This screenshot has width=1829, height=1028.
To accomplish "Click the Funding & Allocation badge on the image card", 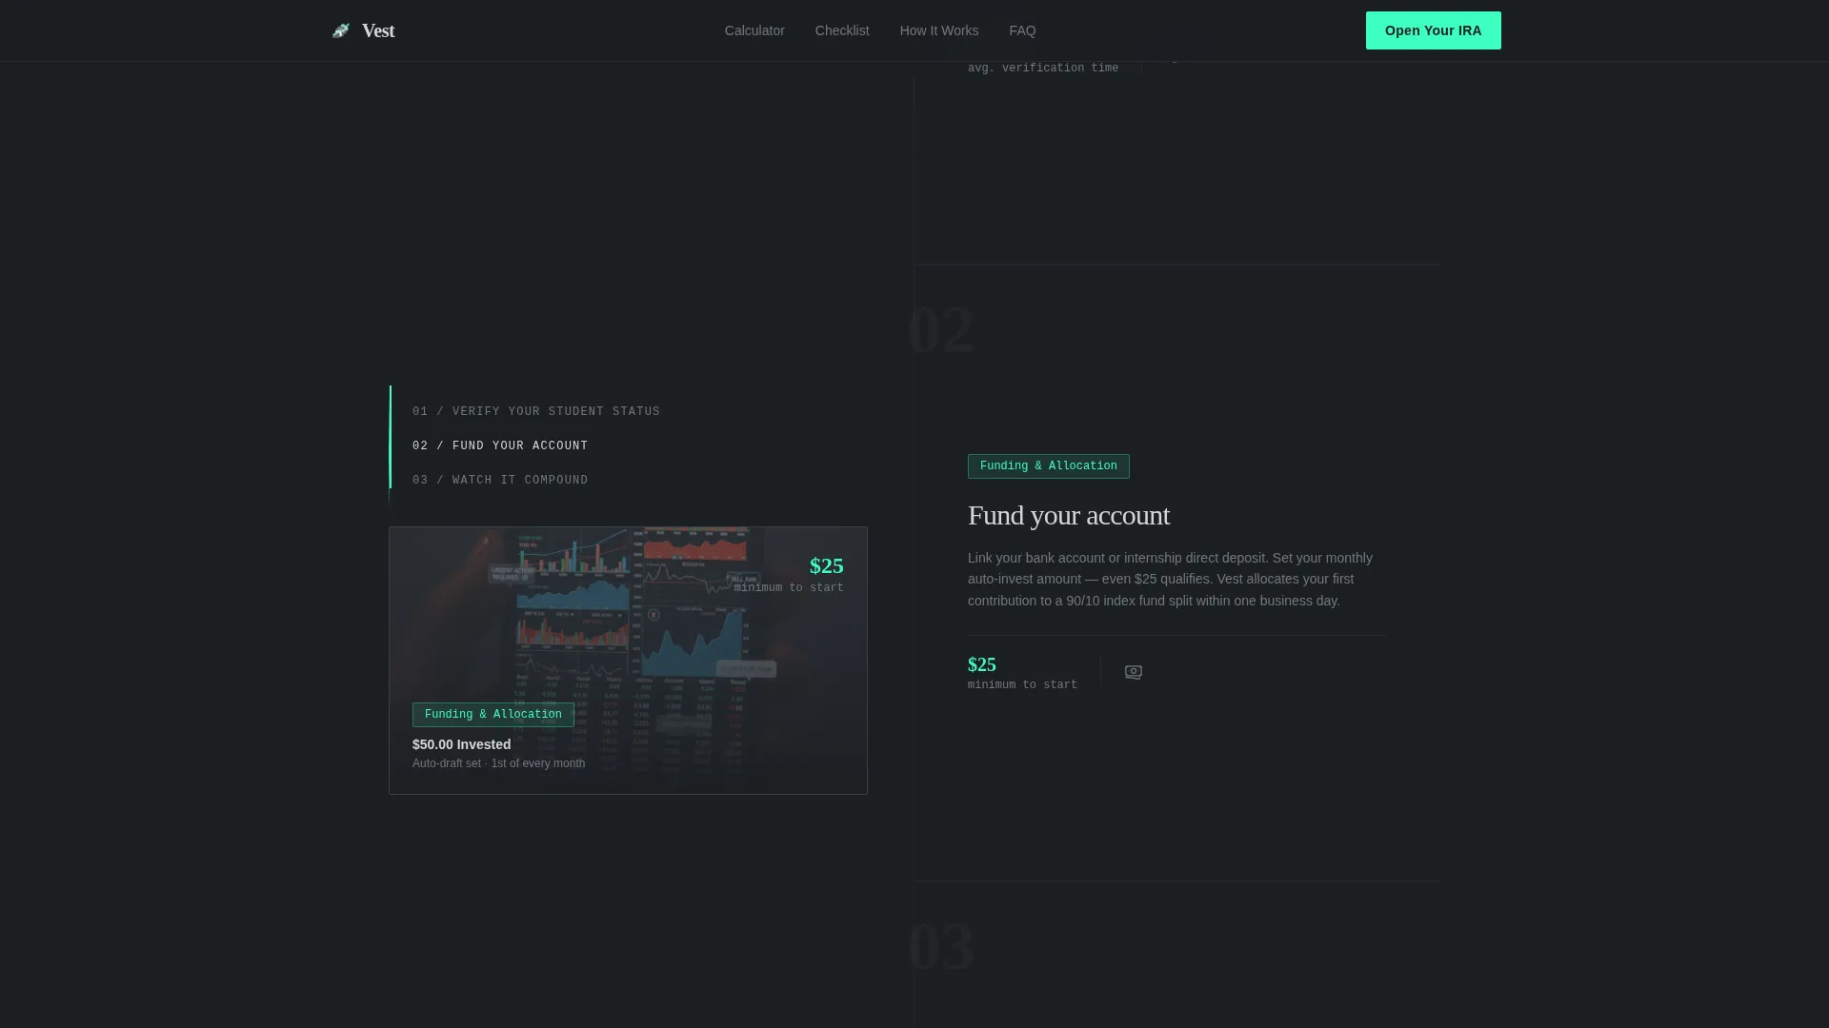I will tap(492, 715).
